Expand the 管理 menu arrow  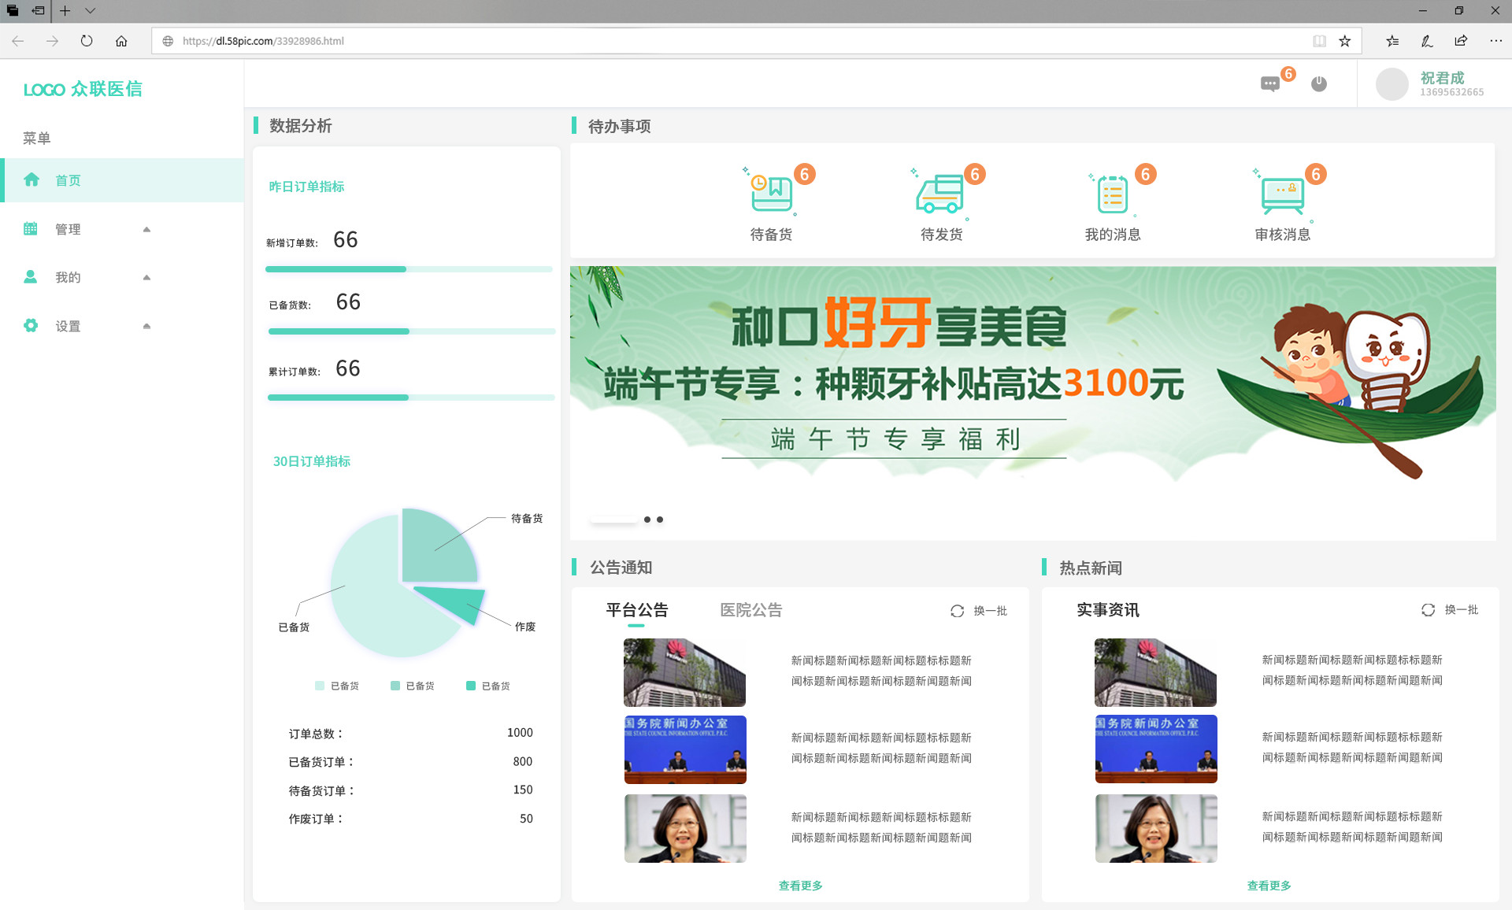146,229
